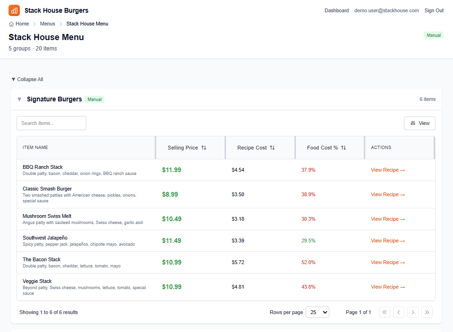Viewport: 453px width, 332px height.
Task: Open the View columns options
Action: coord(419,123)
